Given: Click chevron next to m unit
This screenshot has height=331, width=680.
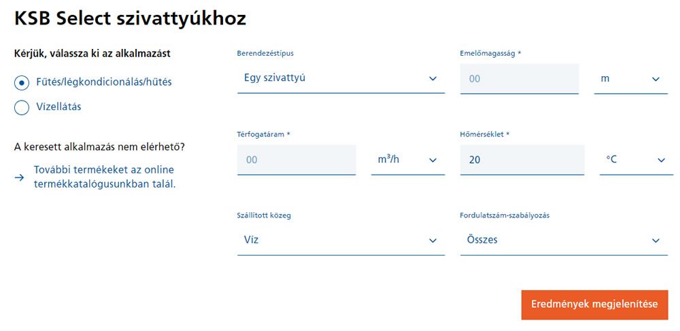Looking at the screenshot, I should [656, 79].
